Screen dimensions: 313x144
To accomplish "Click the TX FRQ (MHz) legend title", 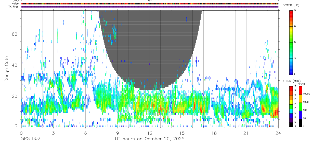I will coord(291,81).
